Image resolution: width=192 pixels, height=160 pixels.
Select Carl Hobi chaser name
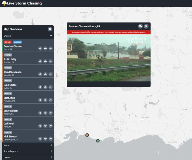point(8,124)
